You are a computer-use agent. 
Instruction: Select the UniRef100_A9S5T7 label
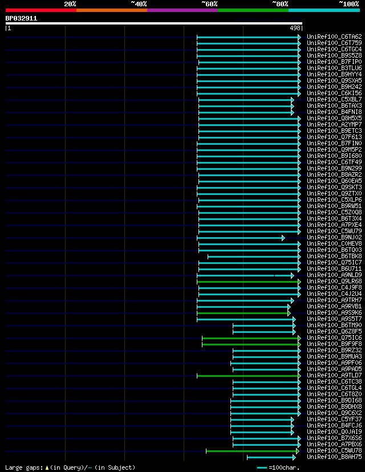coord(334,319)
